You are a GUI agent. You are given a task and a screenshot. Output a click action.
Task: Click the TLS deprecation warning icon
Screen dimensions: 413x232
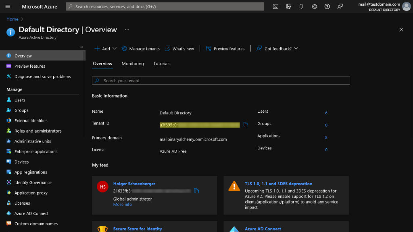point(234,186)
